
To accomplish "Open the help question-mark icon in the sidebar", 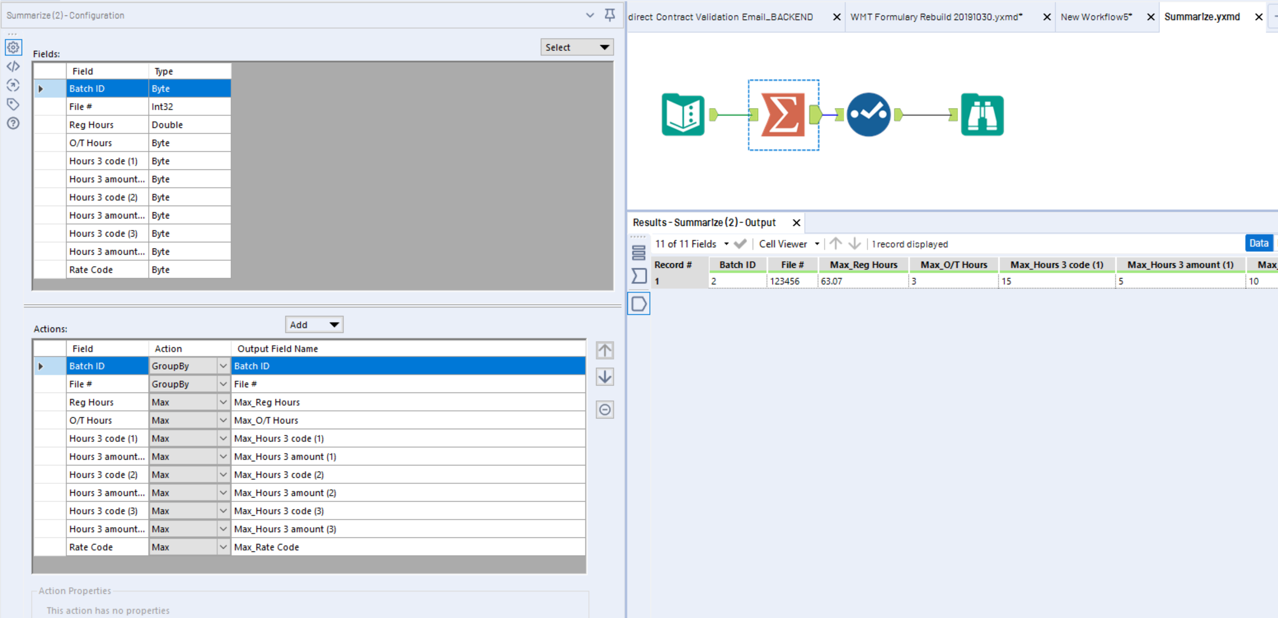I will pyautogui.click(x=14, y=123).
